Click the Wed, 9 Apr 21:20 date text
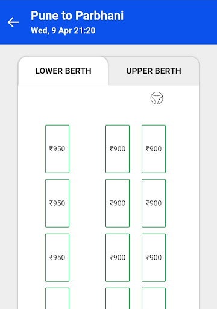 63,31
